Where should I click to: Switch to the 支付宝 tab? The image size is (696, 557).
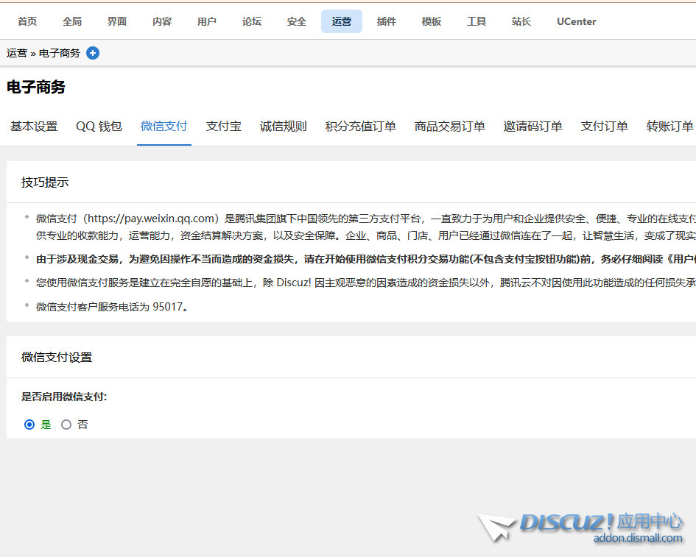(224, 126)
